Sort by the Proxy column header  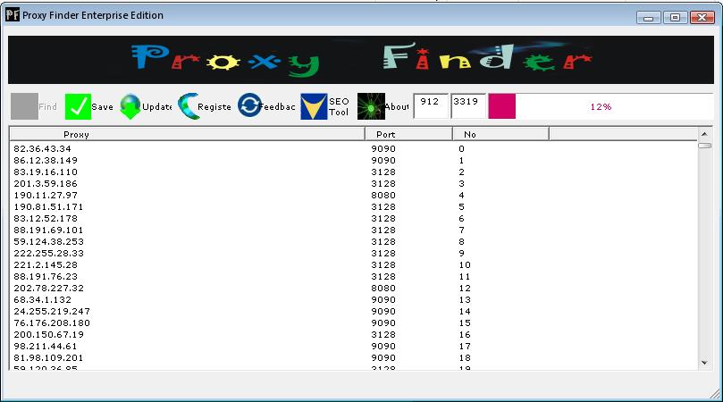click(187, 134)
